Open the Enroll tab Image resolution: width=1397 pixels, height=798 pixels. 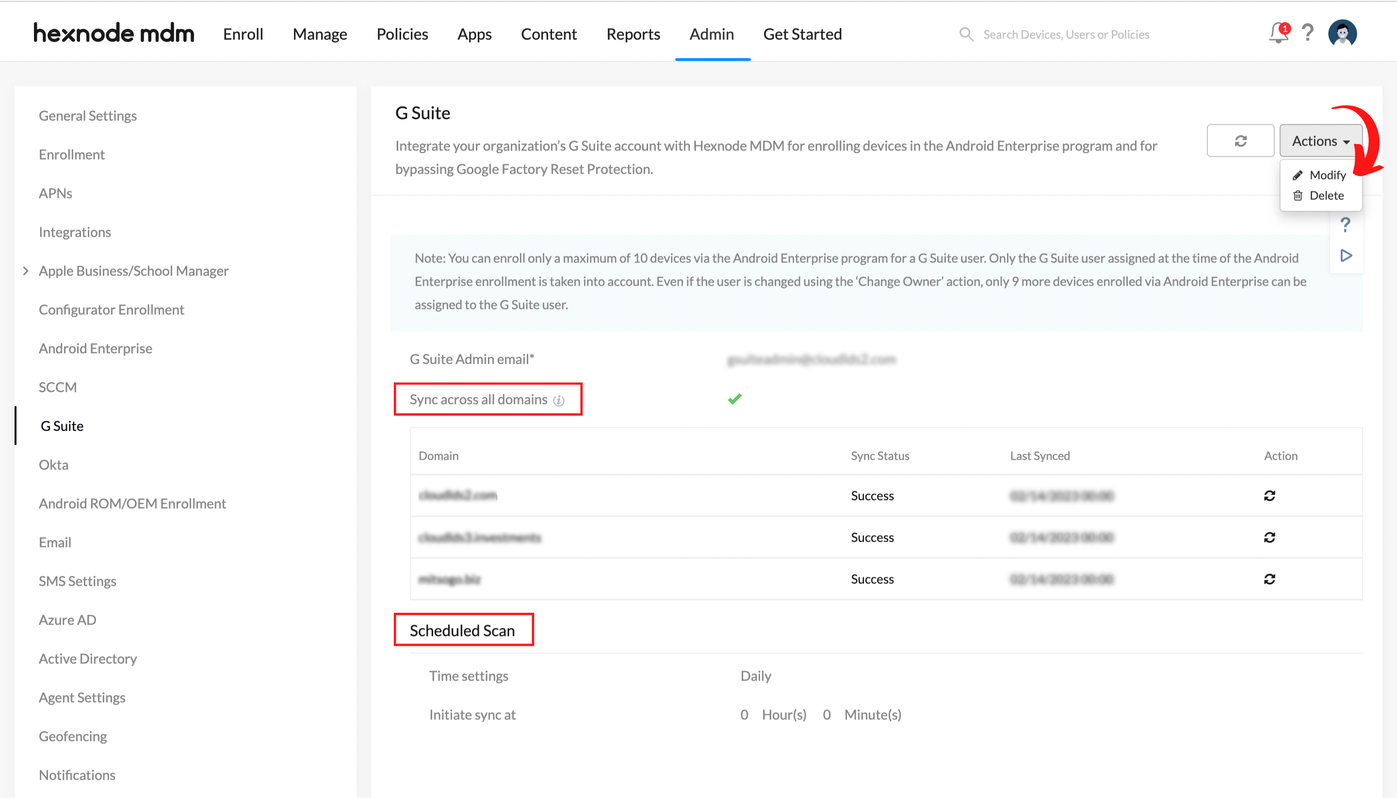click(243, 34)
